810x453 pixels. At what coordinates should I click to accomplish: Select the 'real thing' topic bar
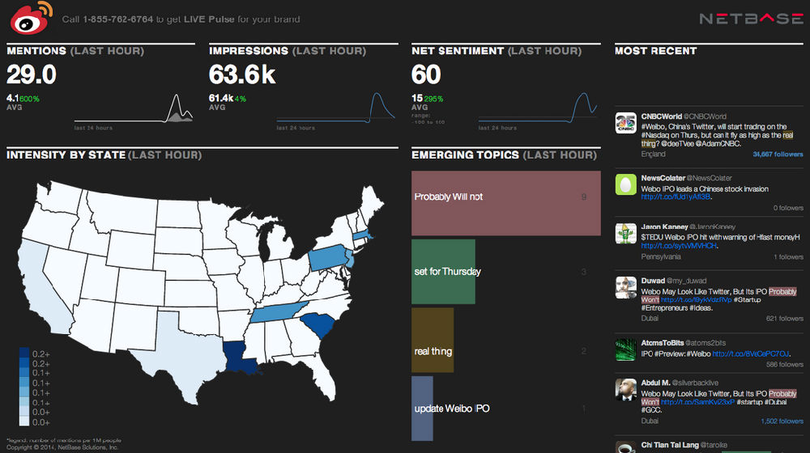point(433,340)
